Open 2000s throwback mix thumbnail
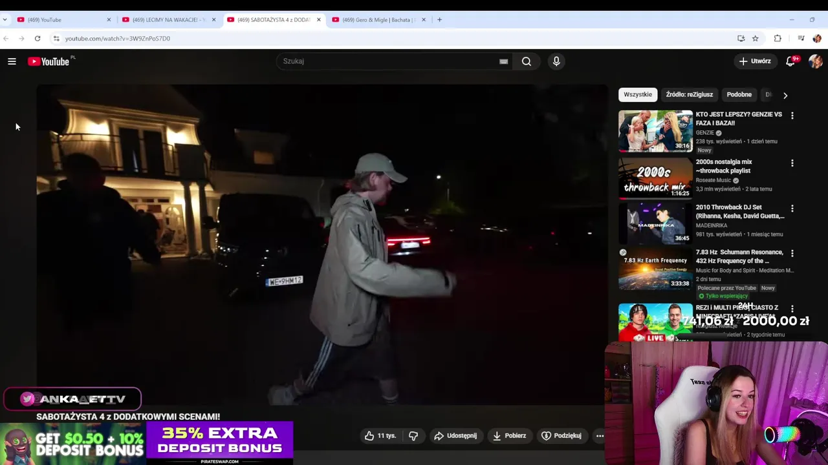The height and width of the screenshot is (465, 828). 655,178
